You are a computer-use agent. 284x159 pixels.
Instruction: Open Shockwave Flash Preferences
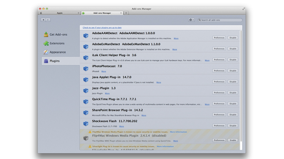point(219,126)
